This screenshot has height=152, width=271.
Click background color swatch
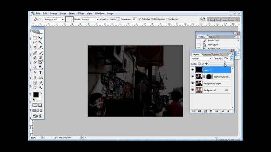tap(39, 98)
